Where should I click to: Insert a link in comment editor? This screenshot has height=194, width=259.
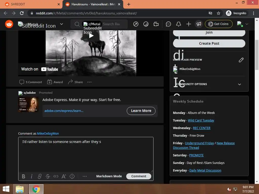[40, 176]
